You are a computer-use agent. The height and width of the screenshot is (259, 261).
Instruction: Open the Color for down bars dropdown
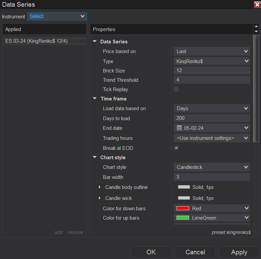[x=212, y=208]
